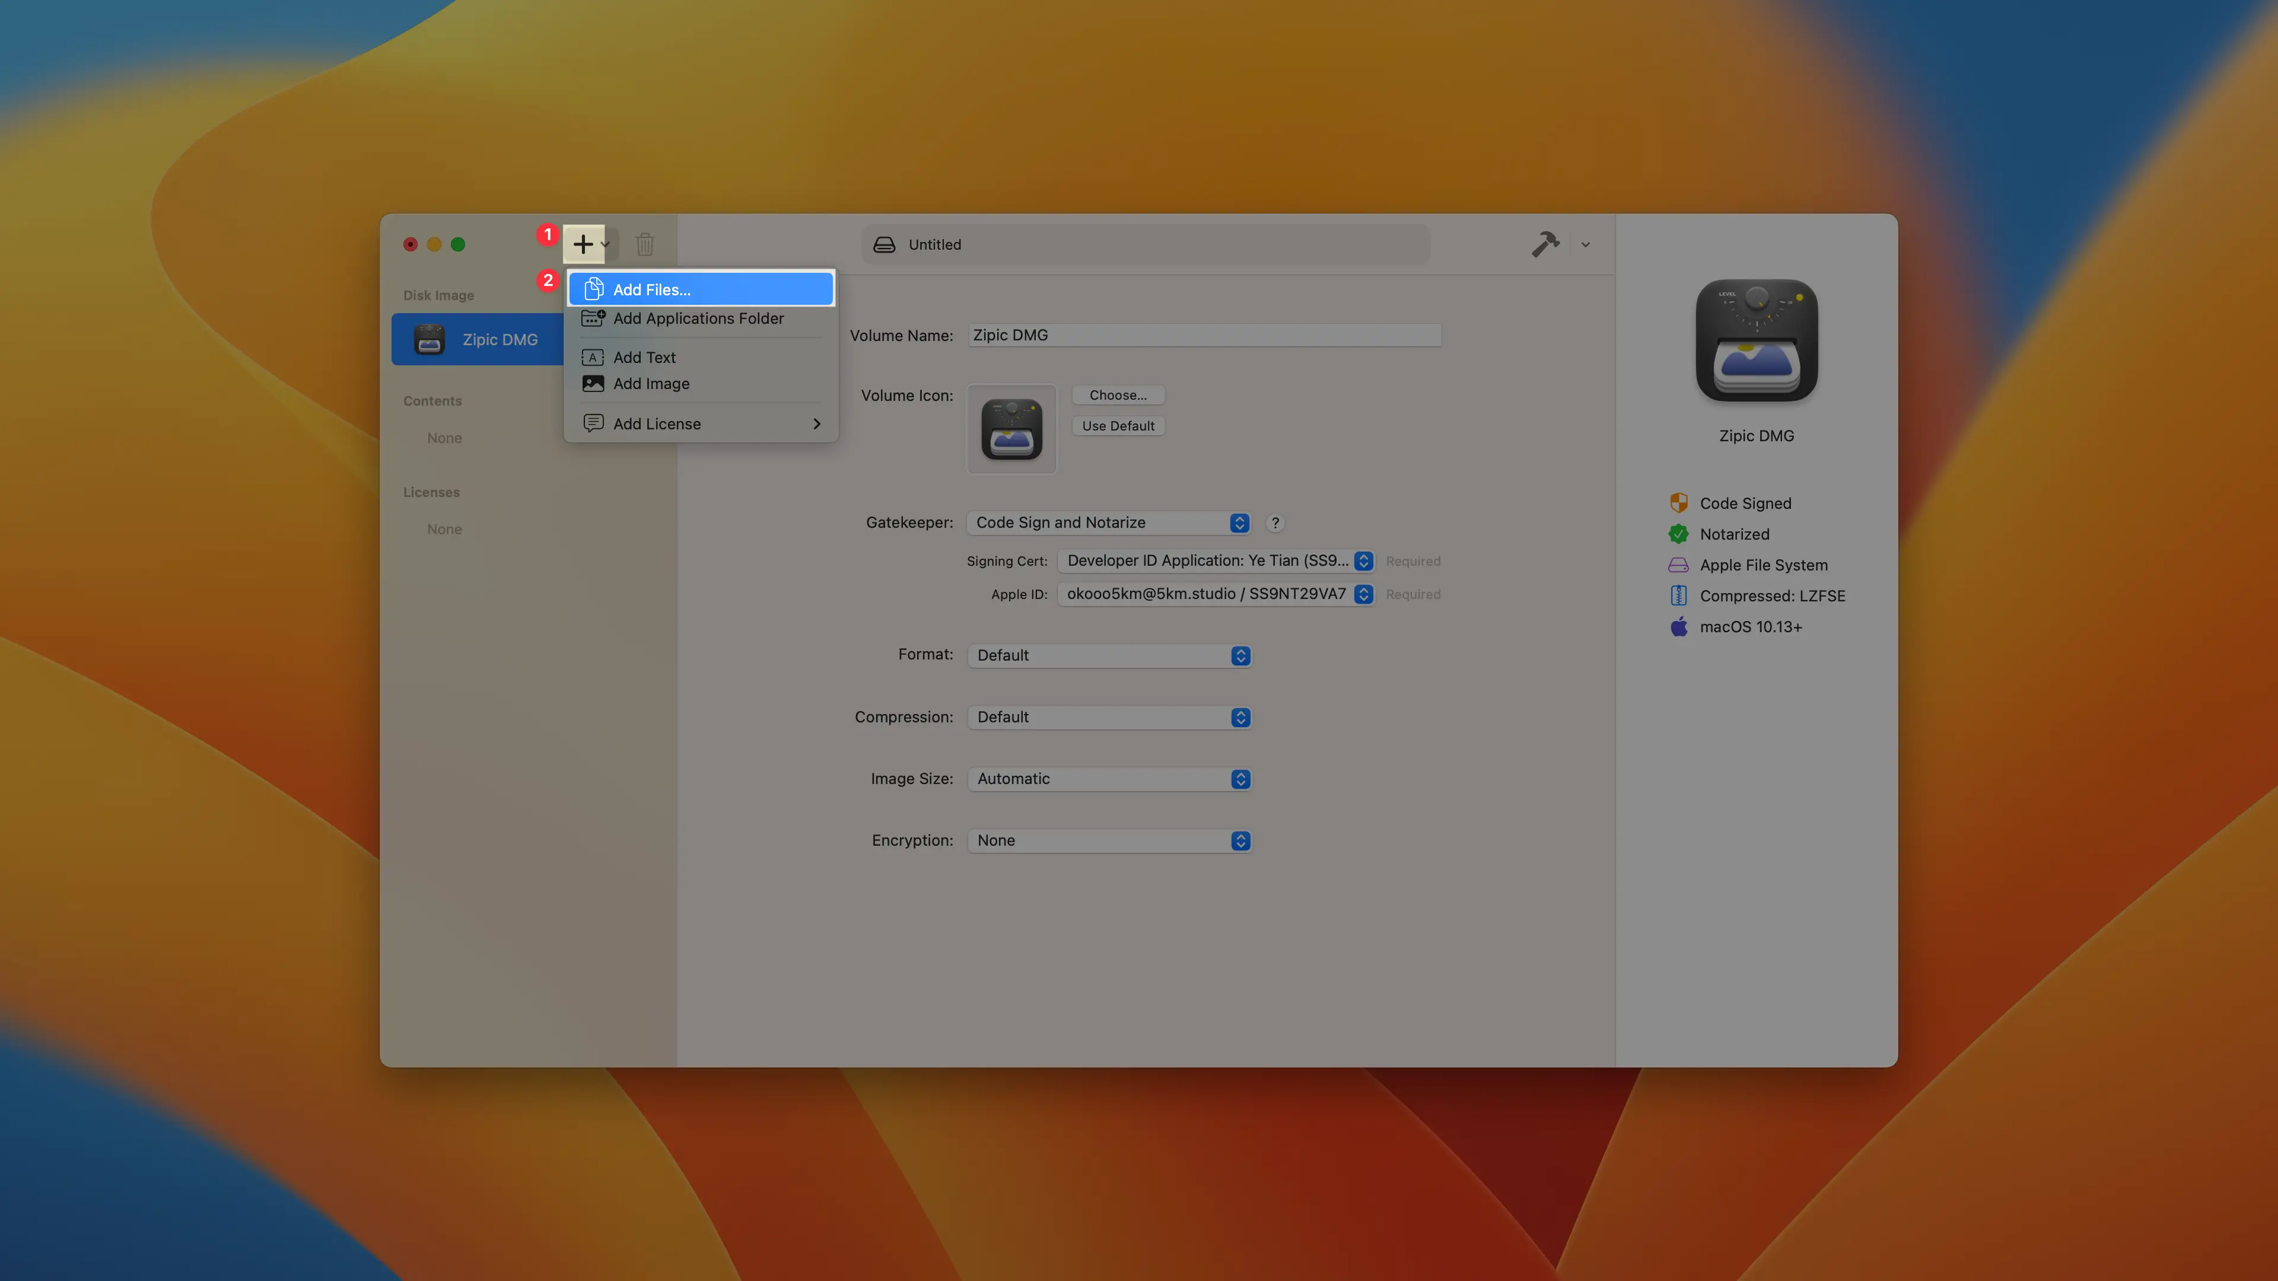Viewport: 2278px width, 1281px height.
Task: Click the Choose… button for volume icon
Action: (1118, 395)
